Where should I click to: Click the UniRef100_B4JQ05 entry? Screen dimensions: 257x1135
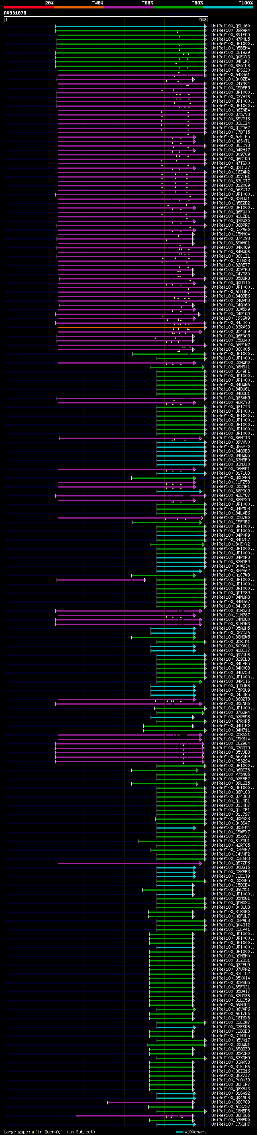(x=230, y=323)
